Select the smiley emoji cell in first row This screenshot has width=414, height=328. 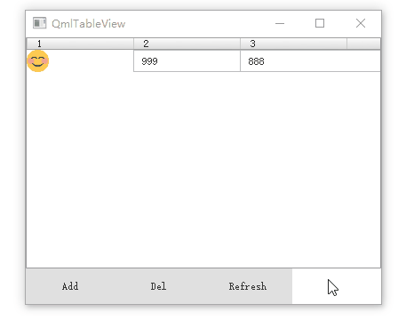click(80, 61)
